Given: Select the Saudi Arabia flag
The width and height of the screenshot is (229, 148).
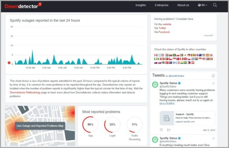Looking at the screenshot, I should 174,55.
